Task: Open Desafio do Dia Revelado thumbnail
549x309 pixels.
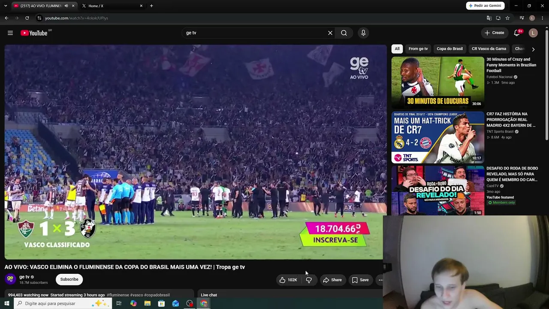Action: 437,191
